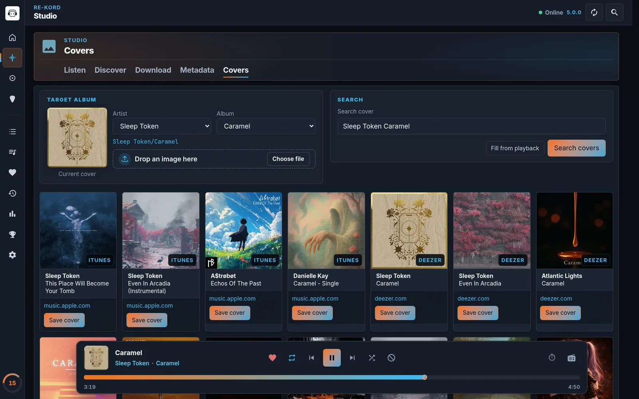Open the Home page in sidebar
This screenshot has height=399, width=639.
tap(12, 37)
